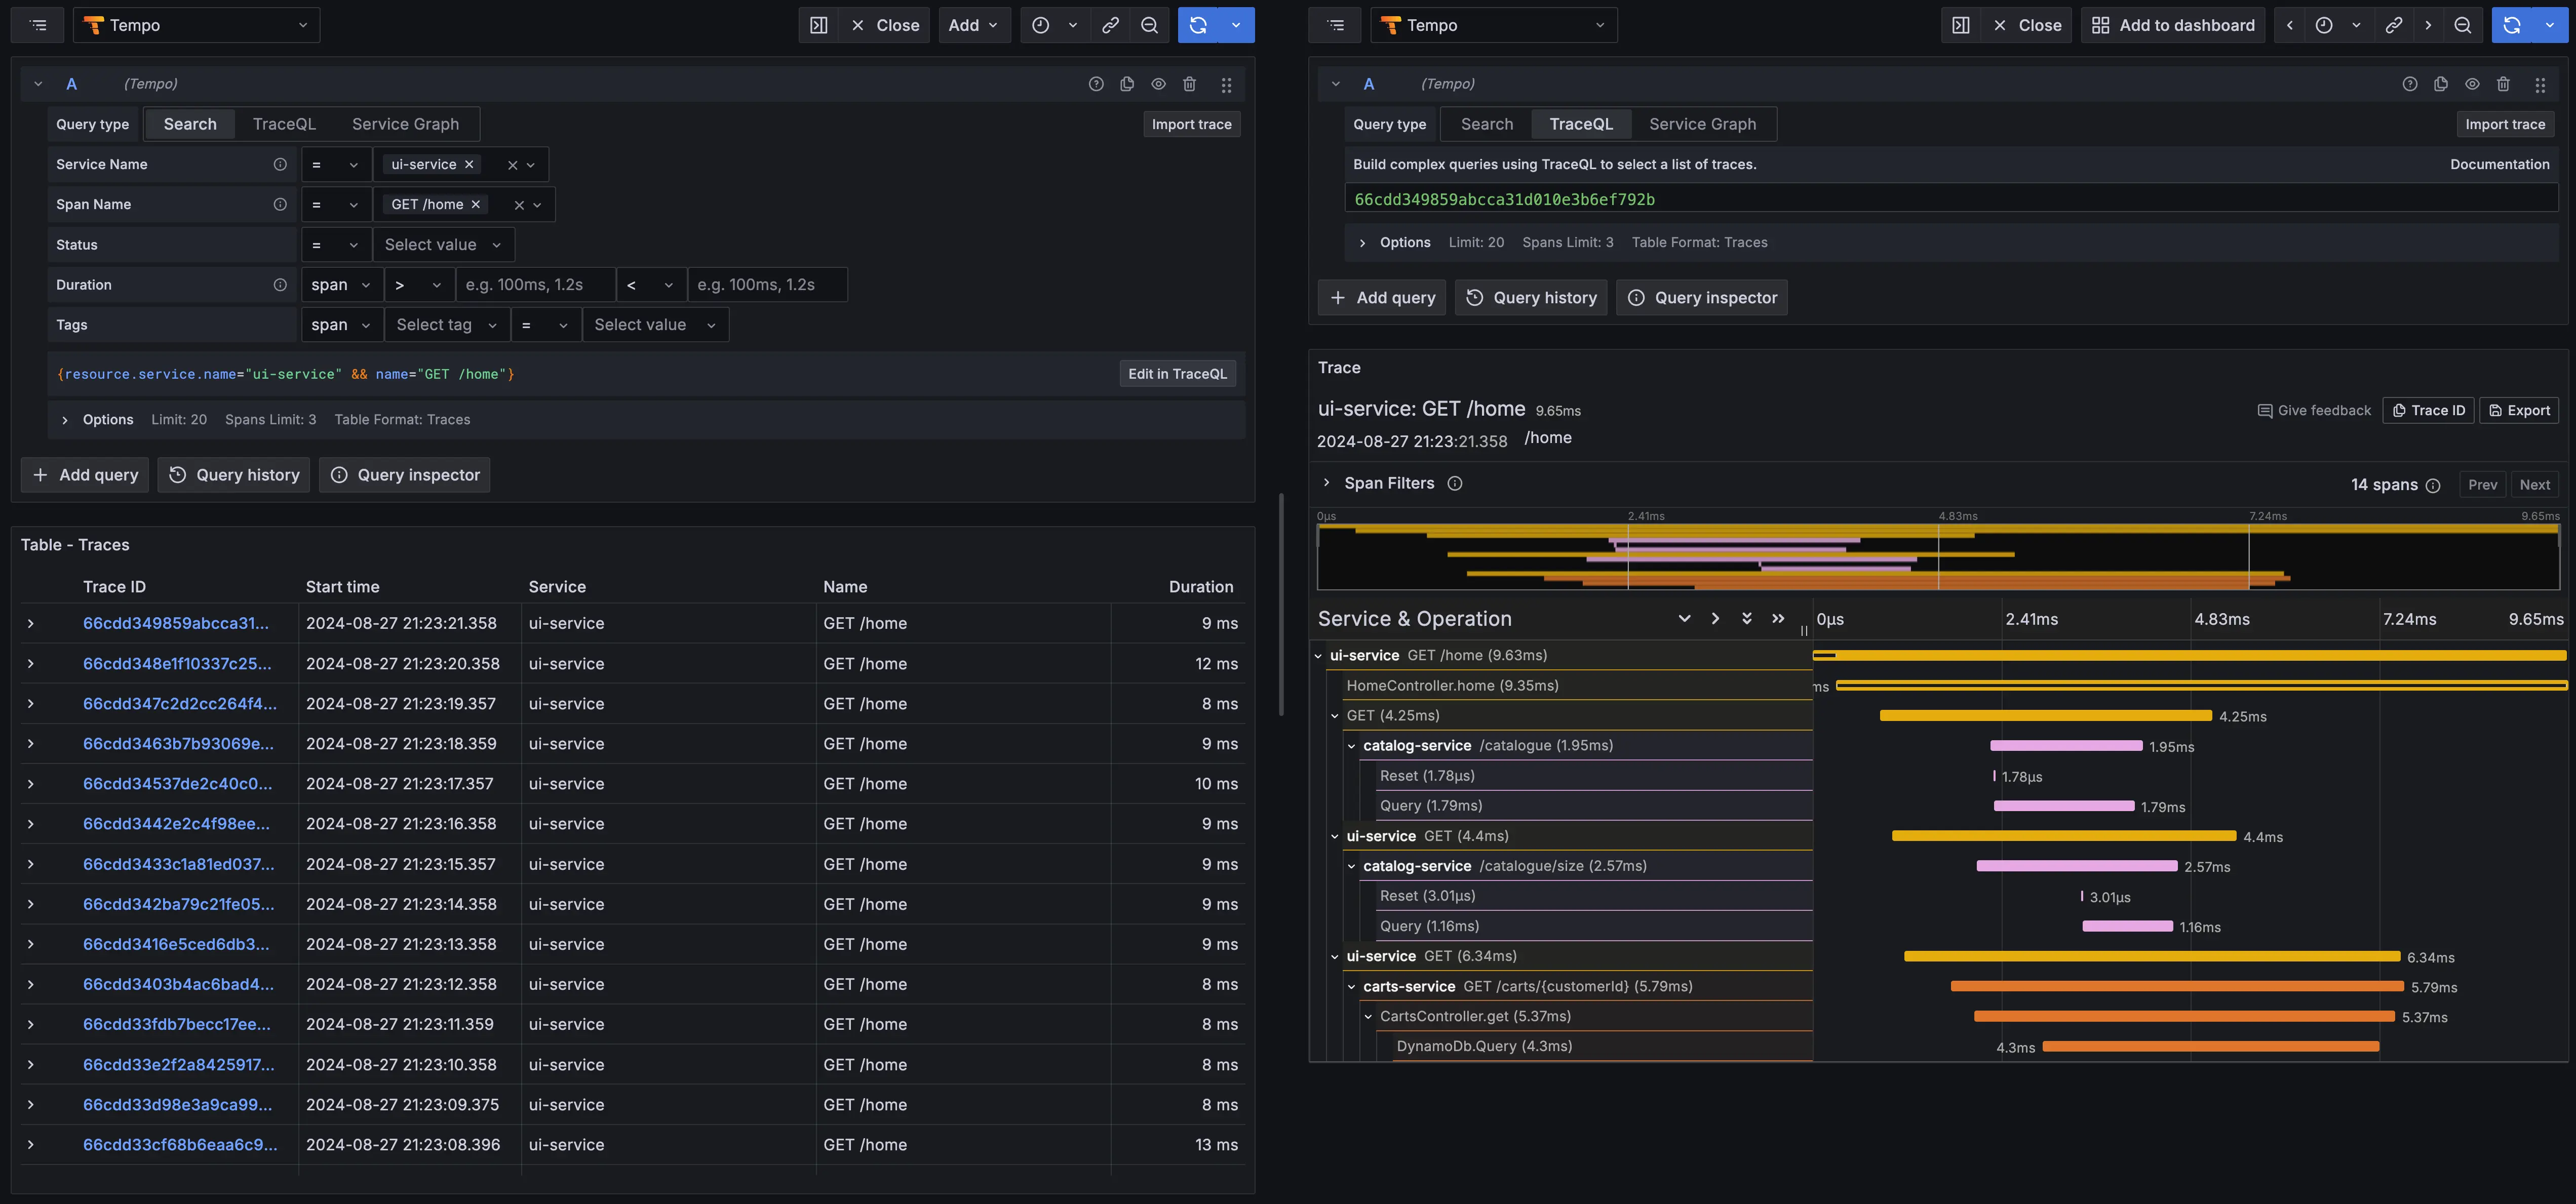Copy shortened link in right pane toolbar
The height and width of the screenshot is (1204, 2576).
(2393, 25)
